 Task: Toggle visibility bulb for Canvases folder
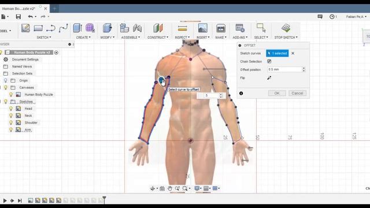tap(6, 87)
